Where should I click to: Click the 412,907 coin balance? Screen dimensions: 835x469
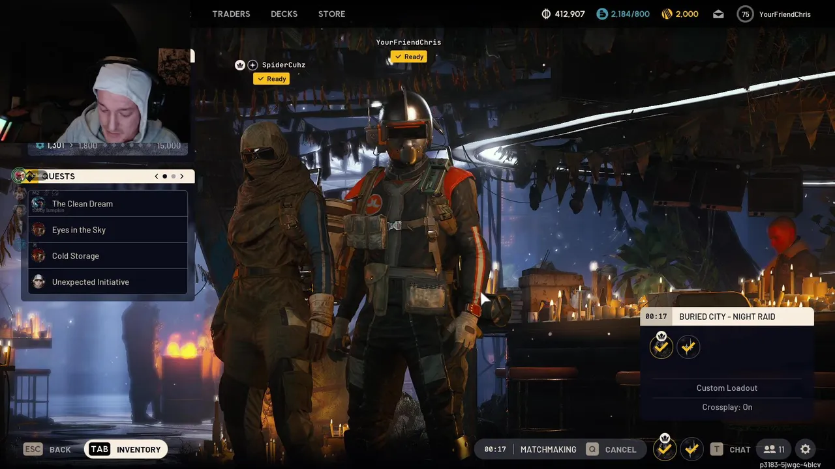(570, 14)
